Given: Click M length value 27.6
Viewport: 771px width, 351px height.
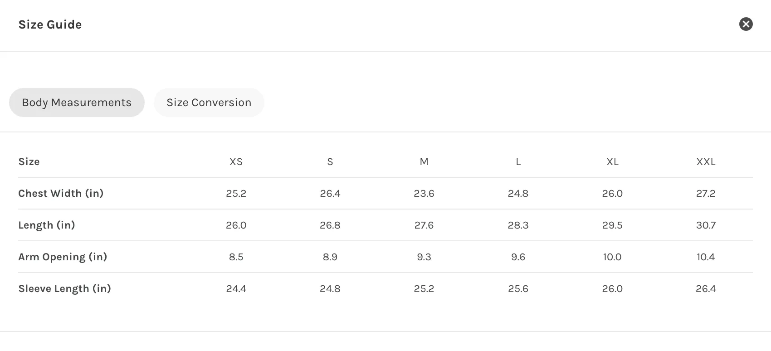Looking at the screenshot, I should [x=424, y=225].
